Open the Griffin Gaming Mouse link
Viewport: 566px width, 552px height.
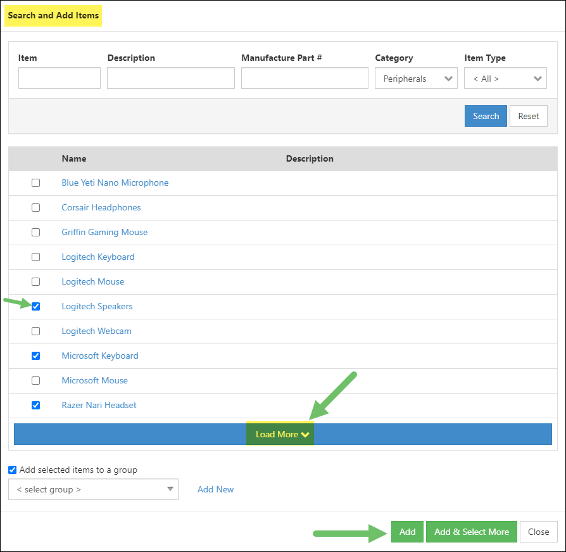click(x=104, y=233)
